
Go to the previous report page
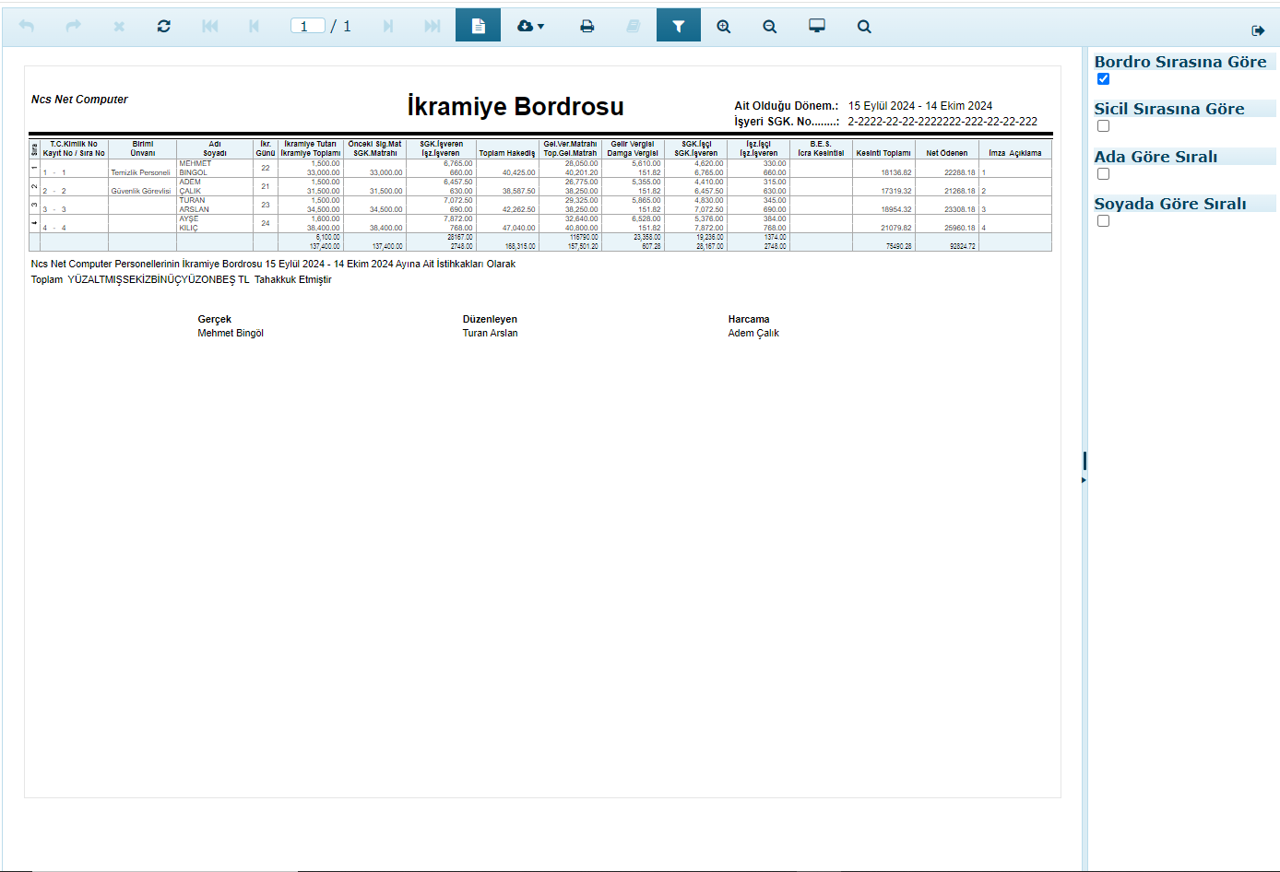[x=254, y=27]
